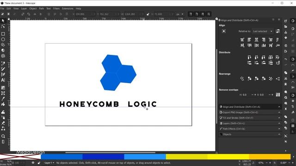Toggle scale rounded corners option
Screen dimensions: 296x166
[197, 14]
